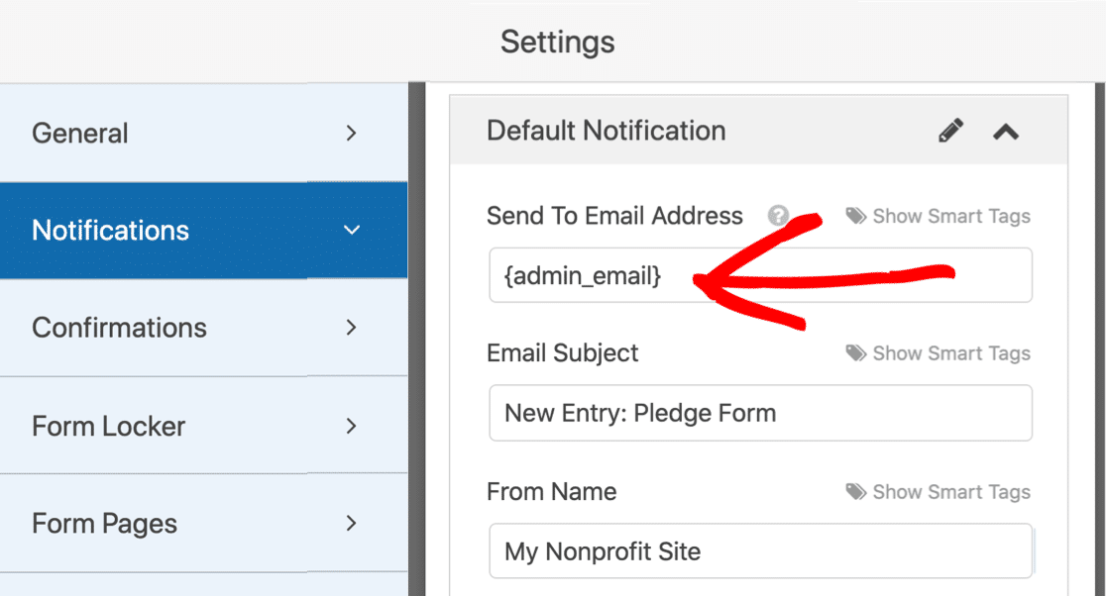Open the pencil icon to rename Default Notification
This screenshot has height=596, width=1106.
coord(950,130)
